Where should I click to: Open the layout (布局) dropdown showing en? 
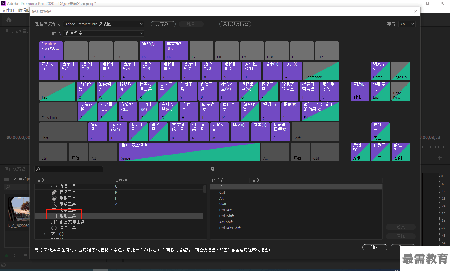407,24
